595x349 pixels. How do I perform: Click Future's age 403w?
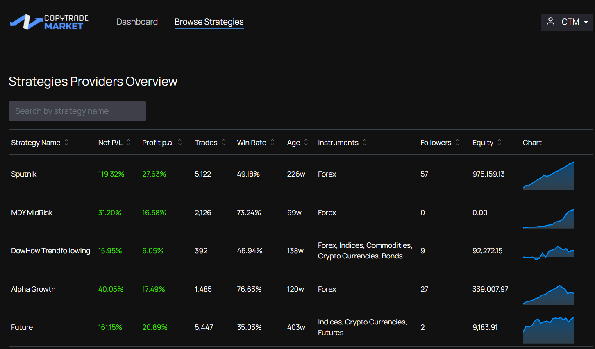(296, 327)
